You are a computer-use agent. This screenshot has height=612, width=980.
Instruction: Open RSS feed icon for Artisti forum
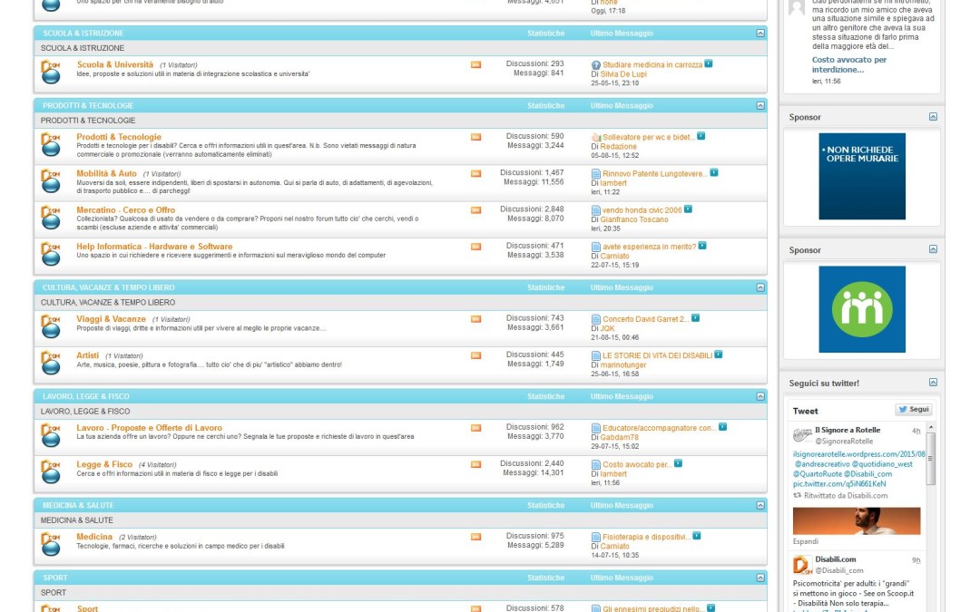[x=475, y=355]
